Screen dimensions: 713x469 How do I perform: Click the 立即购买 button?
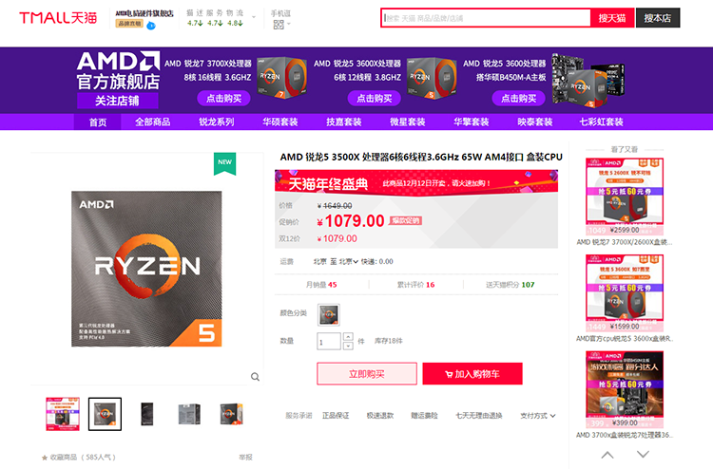pyautogui.click(x=367, y=374)
